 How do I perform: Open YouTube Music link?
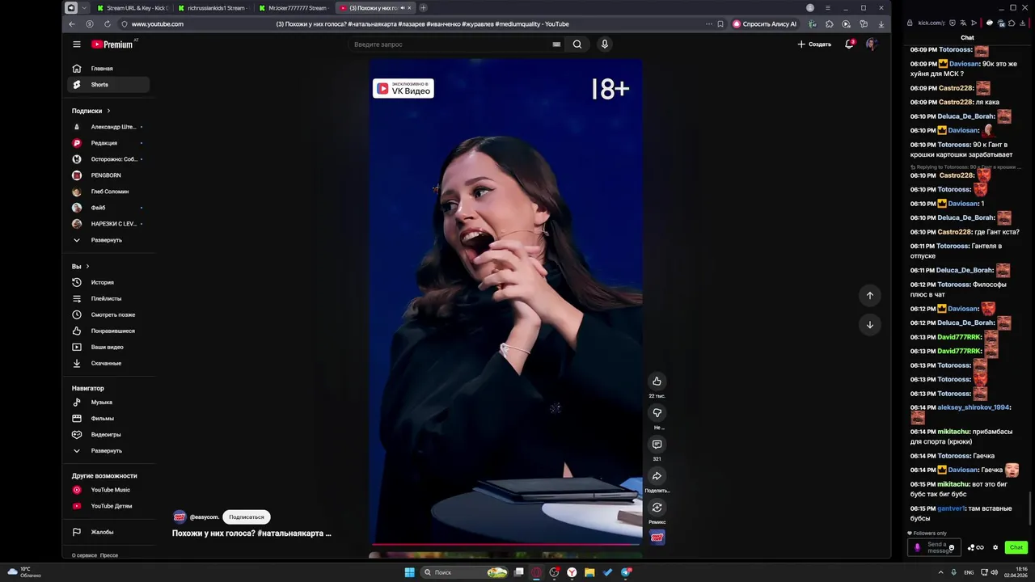point(109,490)
